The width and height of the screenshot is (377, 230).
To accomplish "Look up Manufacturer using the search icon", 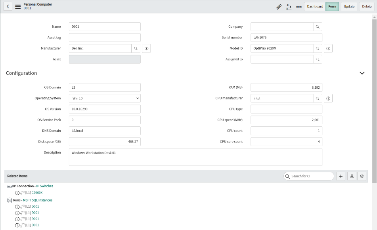I will 136,48.
